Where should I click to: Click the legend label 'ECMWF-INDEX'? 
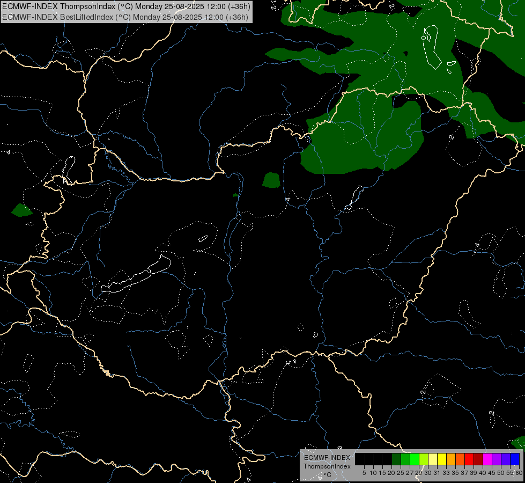[x=327, y=458]
